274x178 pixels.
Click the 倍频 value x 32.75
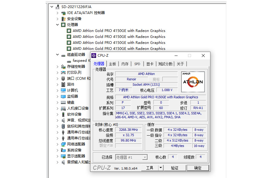pos(128,135)
